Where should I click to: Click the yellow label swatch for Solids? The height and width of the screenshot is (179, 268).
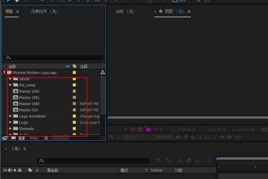pos(74,79)
